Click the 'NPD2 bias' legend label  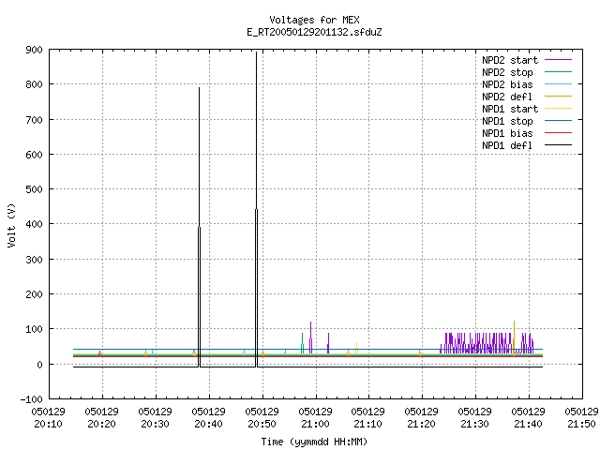tap(507, 84)
